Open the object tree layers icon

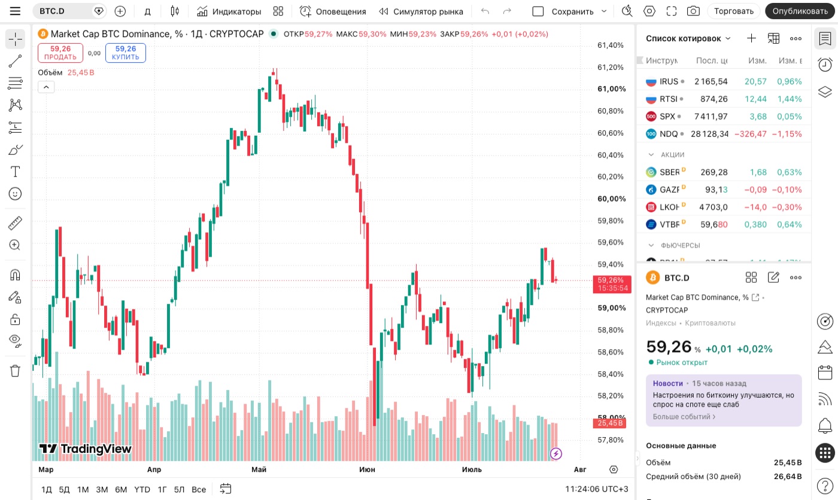point(825,92)
